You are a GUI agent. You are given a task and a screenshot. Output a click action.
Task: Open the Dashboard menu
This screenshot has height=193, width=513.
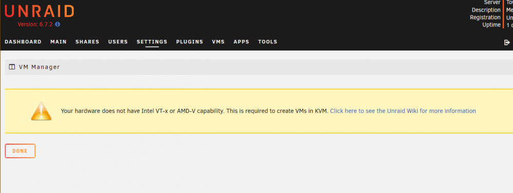[23, 42]
